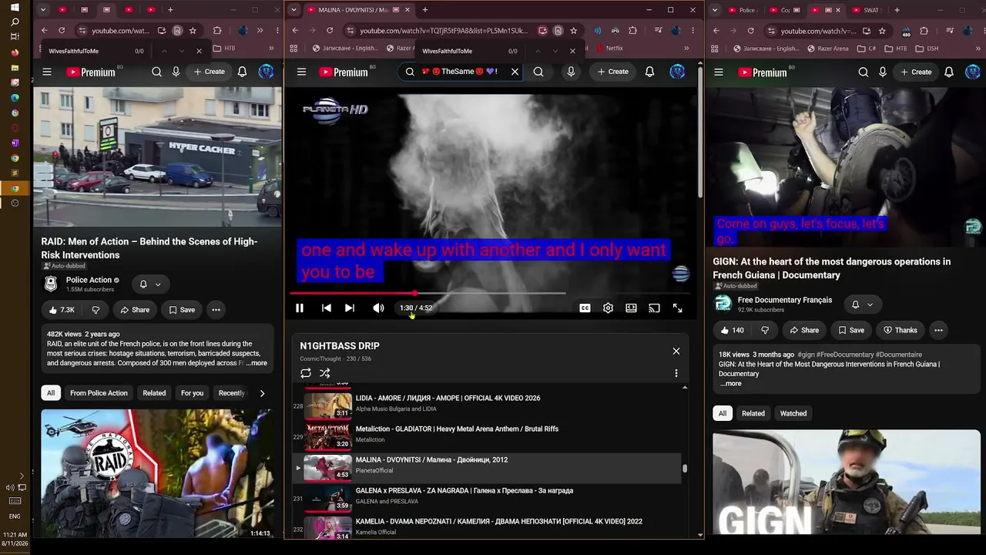Skip to previous video in the MALINA player
The height and width of the screenshot is (555, 986).
tap(327, 308)
